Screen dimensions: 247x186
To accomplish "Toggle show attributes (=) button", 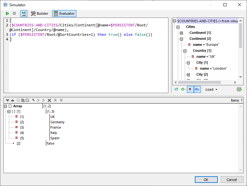I will (190, 89).
